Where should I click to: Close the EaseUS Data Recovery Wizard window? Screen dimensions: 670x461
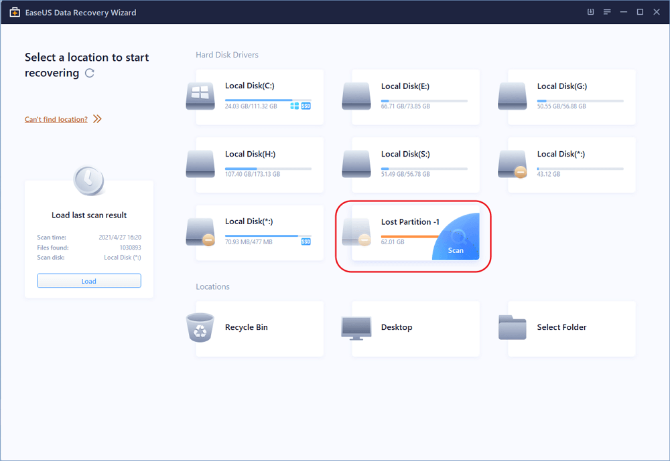(657, 12)
